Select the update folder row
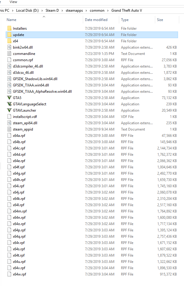This screenshot has width=184, height=286. click(92, 35)
